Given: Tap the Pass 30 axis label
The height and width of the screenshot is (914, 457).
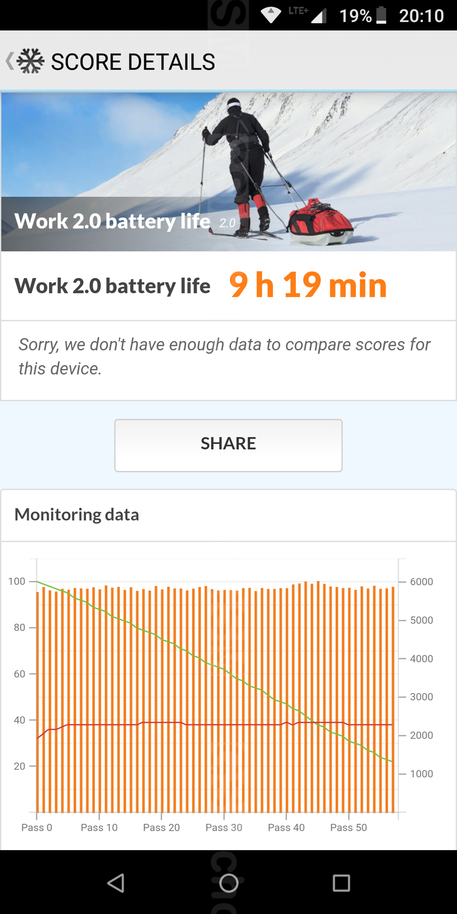Looking at the screenshot, I should click(x=224, y=827).
